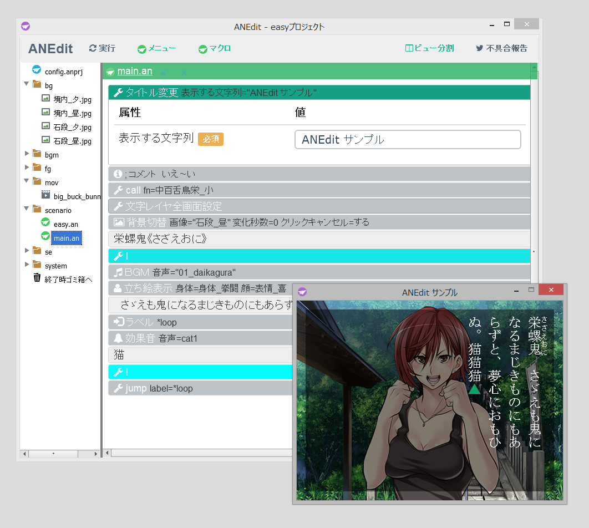Select the コメント いえ～い comment row
589x528 pixels.
tap(319, 174)
